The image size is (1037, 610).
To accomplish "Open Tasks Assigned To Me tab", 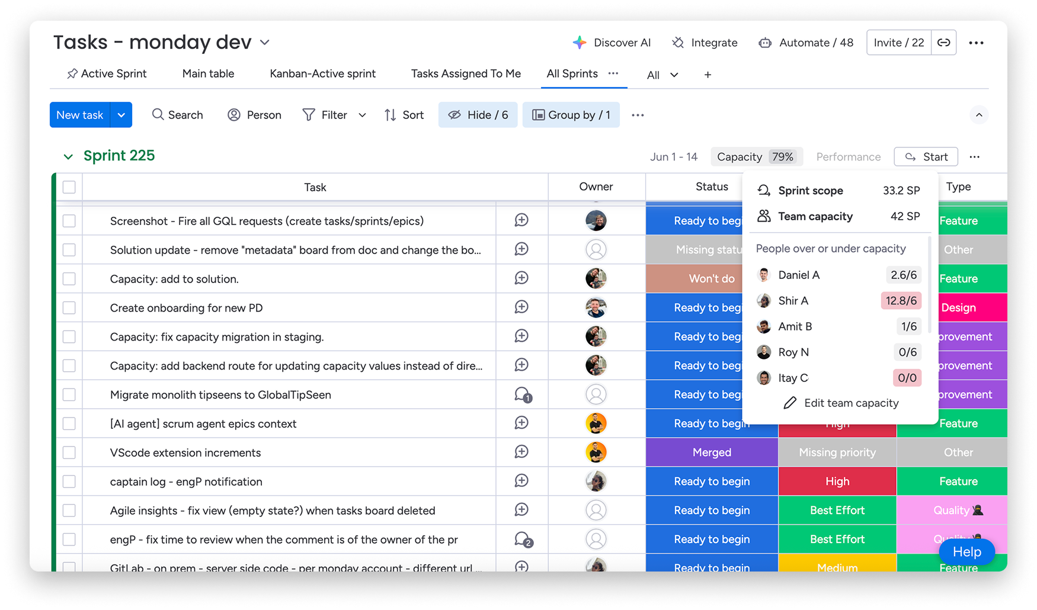I will [466, 74].
